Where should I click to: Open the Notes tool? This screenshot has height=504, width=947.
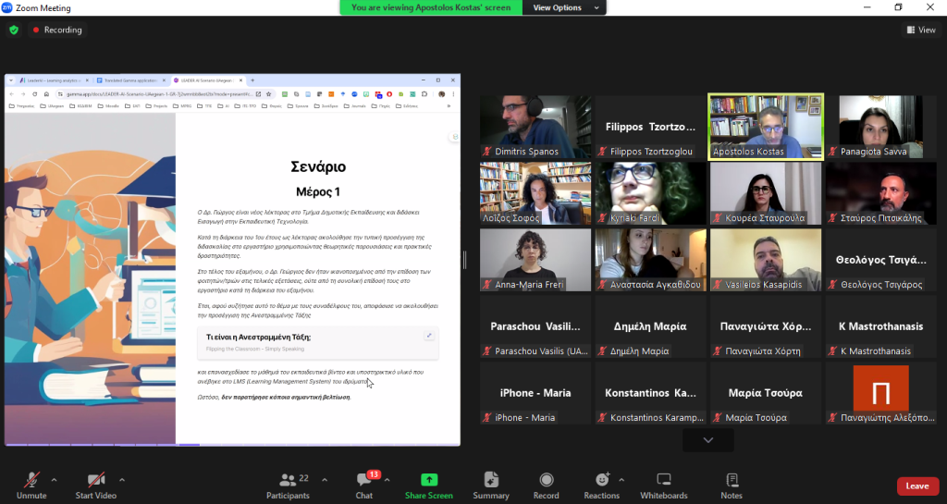732,480
